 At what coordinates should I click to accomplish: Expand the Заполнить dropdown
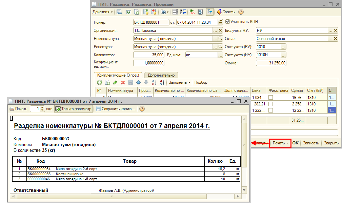coord(179,82)
